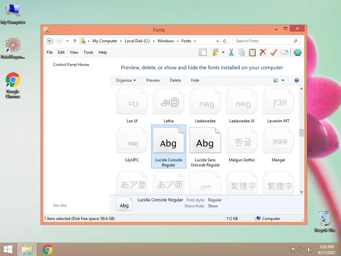This screenshot has width=341, height=256.
Task: Open DataWagon desktop shortcut
Action: click(13, 48)
